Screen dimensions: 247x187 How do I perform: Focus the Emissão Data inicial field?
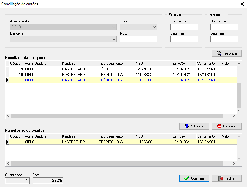[184, 27]
